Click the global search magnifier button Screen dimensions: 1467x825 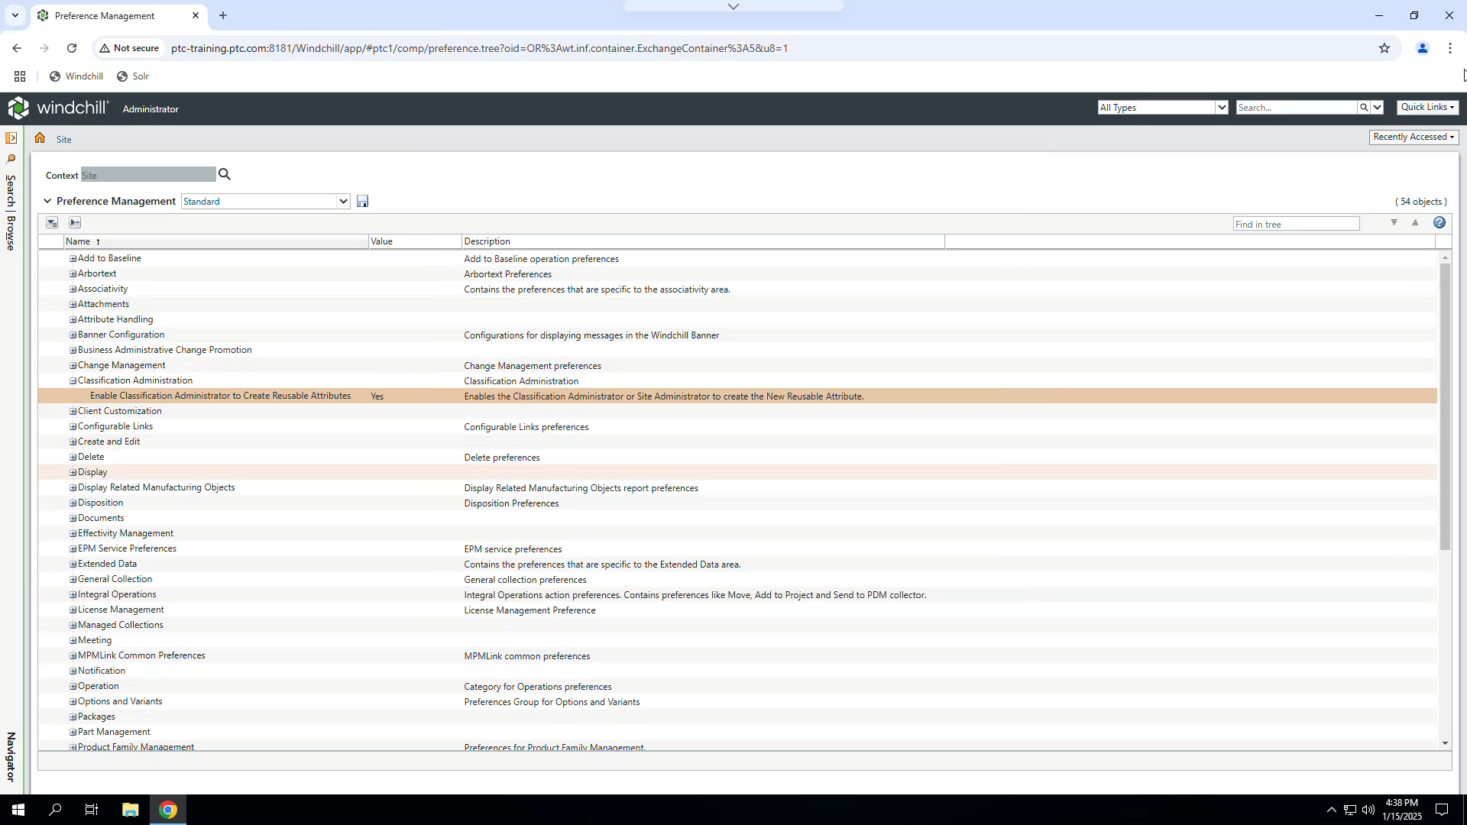pos(1363,108)
